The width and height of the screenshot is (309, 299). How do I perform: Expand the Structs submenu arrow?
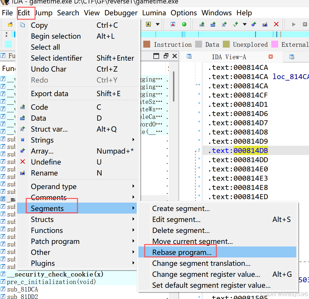[133, 219]
